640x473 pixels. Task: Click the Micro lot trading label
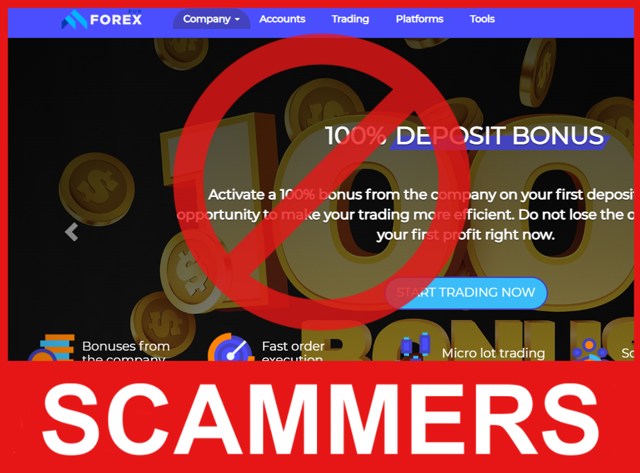(493, 353)
